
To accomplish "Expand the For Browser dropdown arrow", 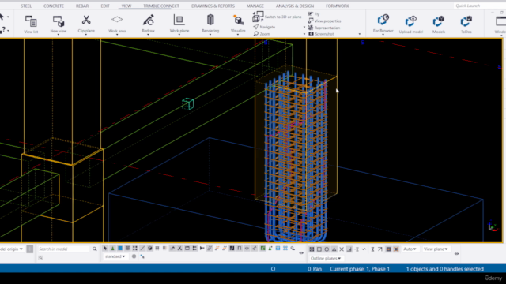I will click(x=383, y=34).
